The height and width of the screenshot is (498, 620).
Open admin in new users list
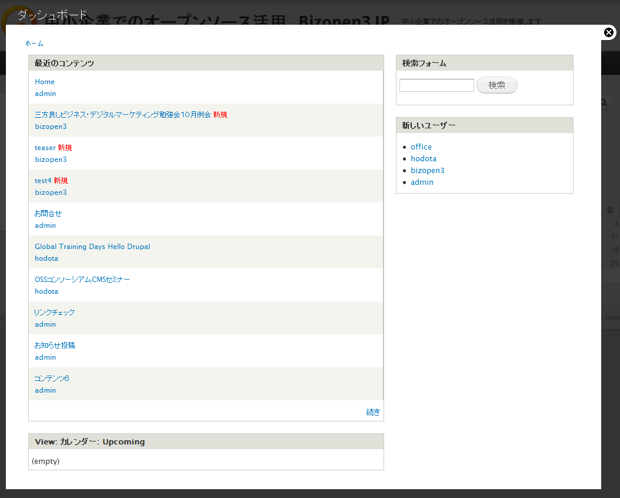422,182
